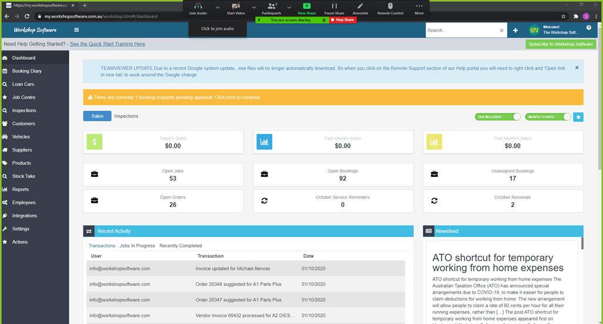Click the browser back arrow
Image resolution: width=603 pixels, height=324 pixels.
click(x=6, y=16)
